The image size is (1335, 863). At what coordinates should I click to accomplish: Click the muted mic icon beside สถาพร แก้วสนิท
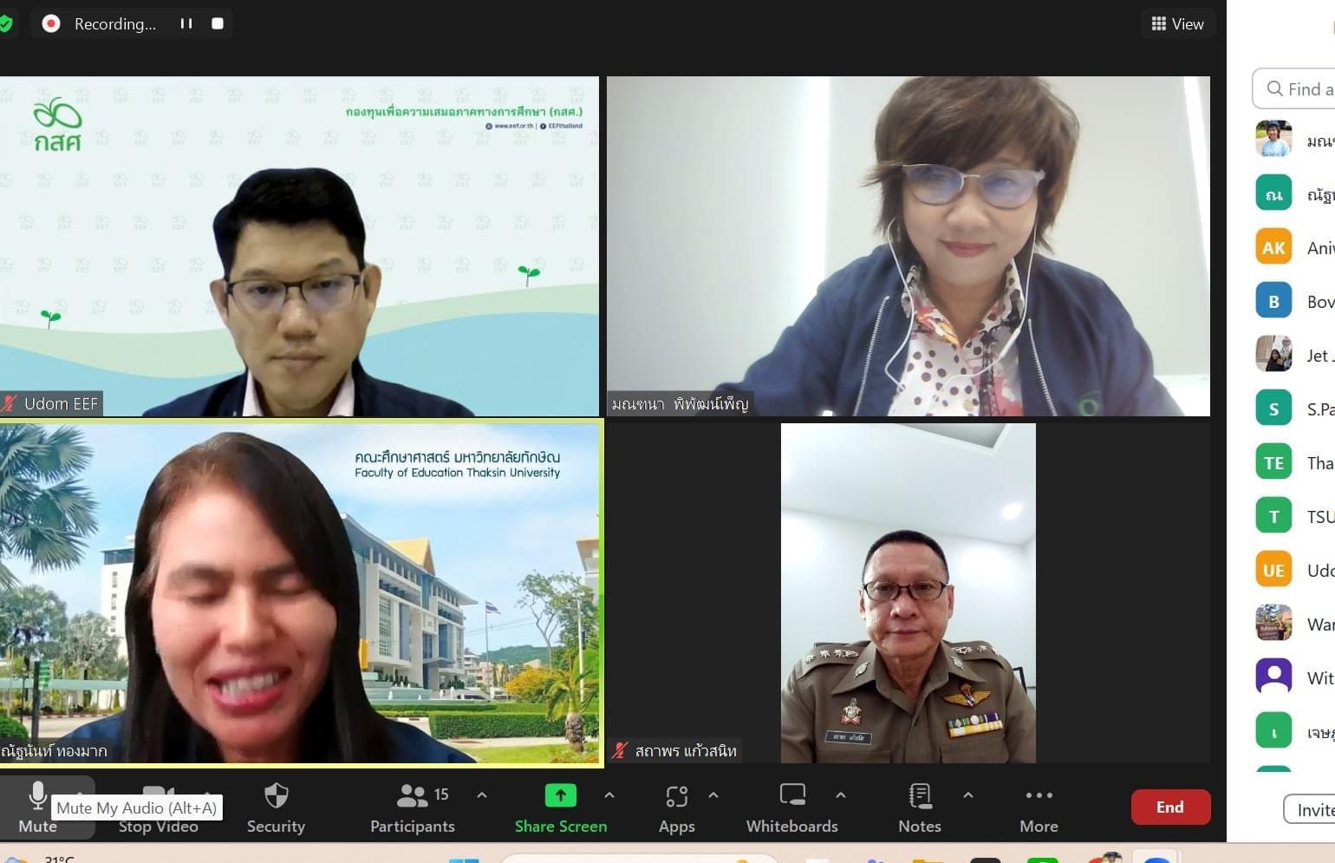pyautogui.click(x=620, y=750)
